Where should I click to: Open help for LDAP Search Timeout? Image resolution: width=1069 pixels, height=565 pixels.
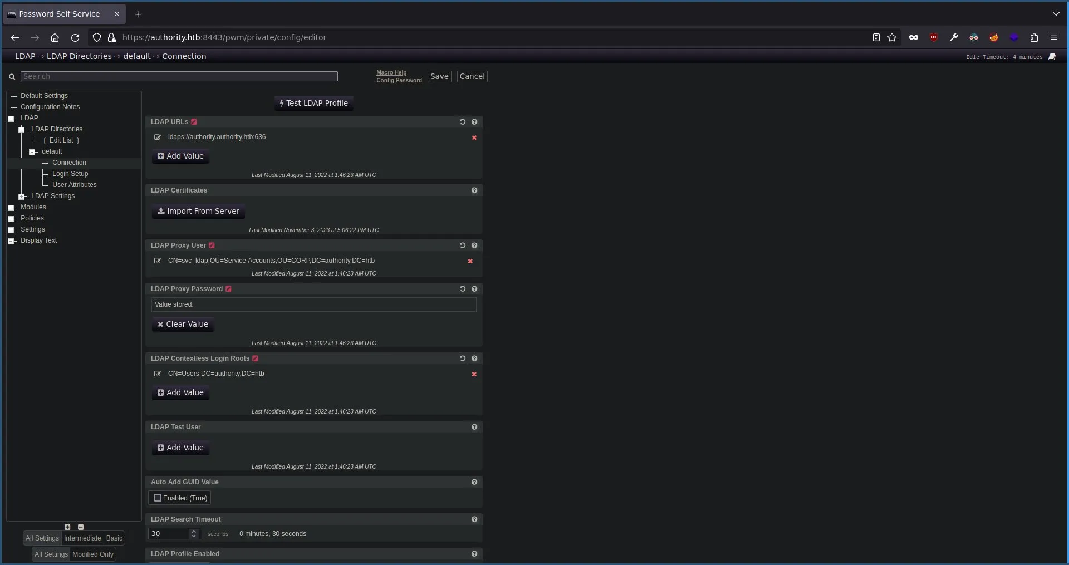coord(474,519)
